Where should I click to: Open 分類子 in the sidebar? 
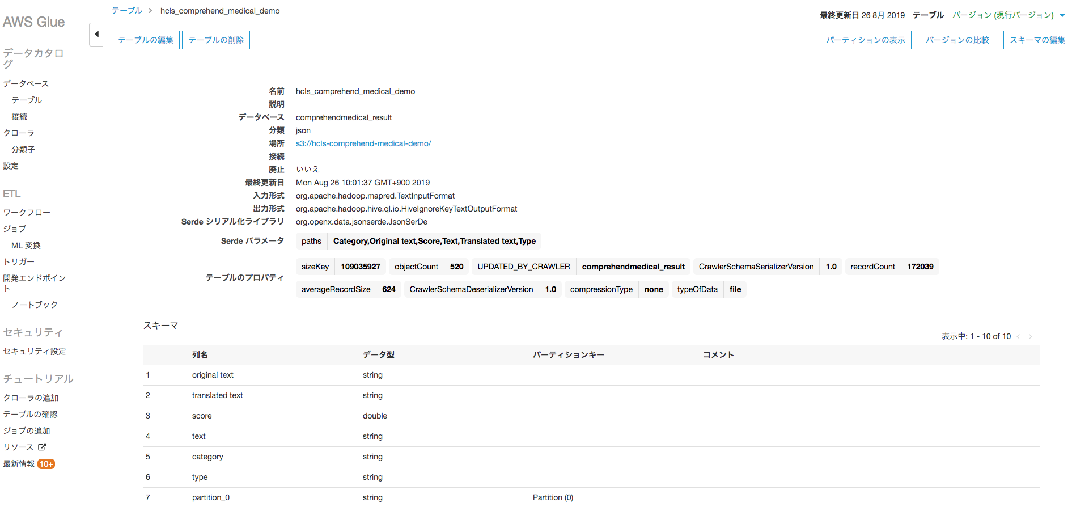click(23, 149)
